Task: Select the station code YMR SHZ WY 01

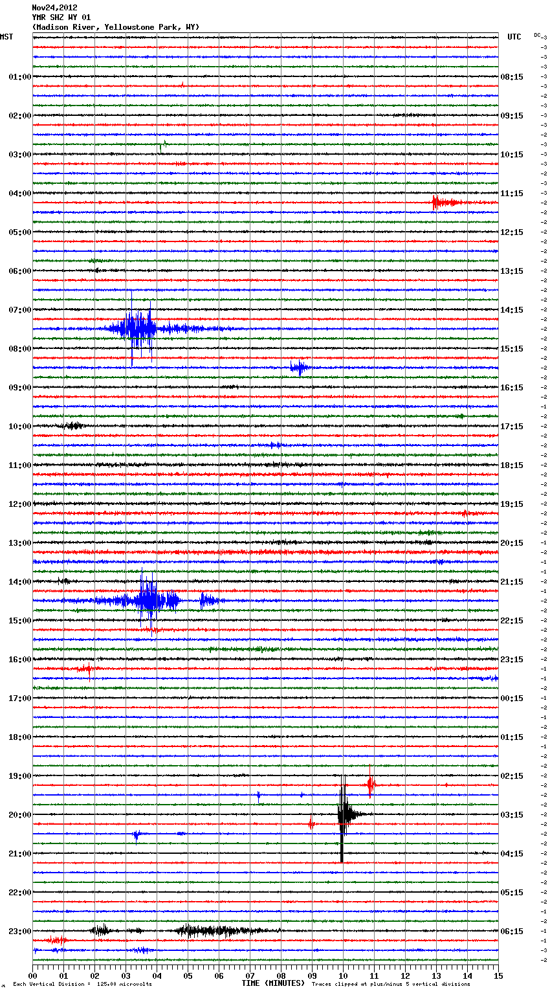Action: point(61,17)
